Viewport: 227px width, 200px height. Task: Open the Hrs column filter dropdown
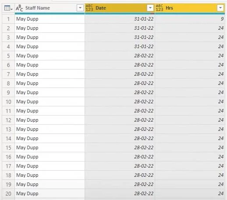pos(220,8)
